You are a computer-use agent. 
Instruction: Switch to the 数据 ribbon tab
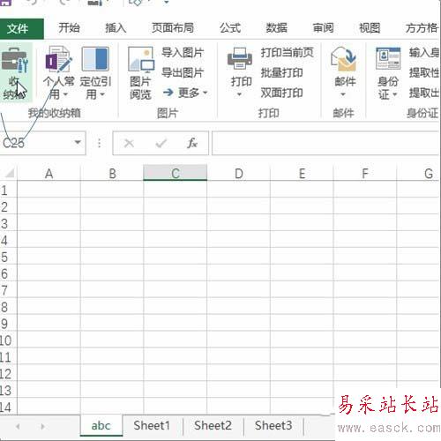tap(277, 28)
